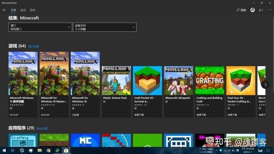
Task: Open Minecraft: Skinpack1 thumbnail
Action: click(x=178, y=81)
